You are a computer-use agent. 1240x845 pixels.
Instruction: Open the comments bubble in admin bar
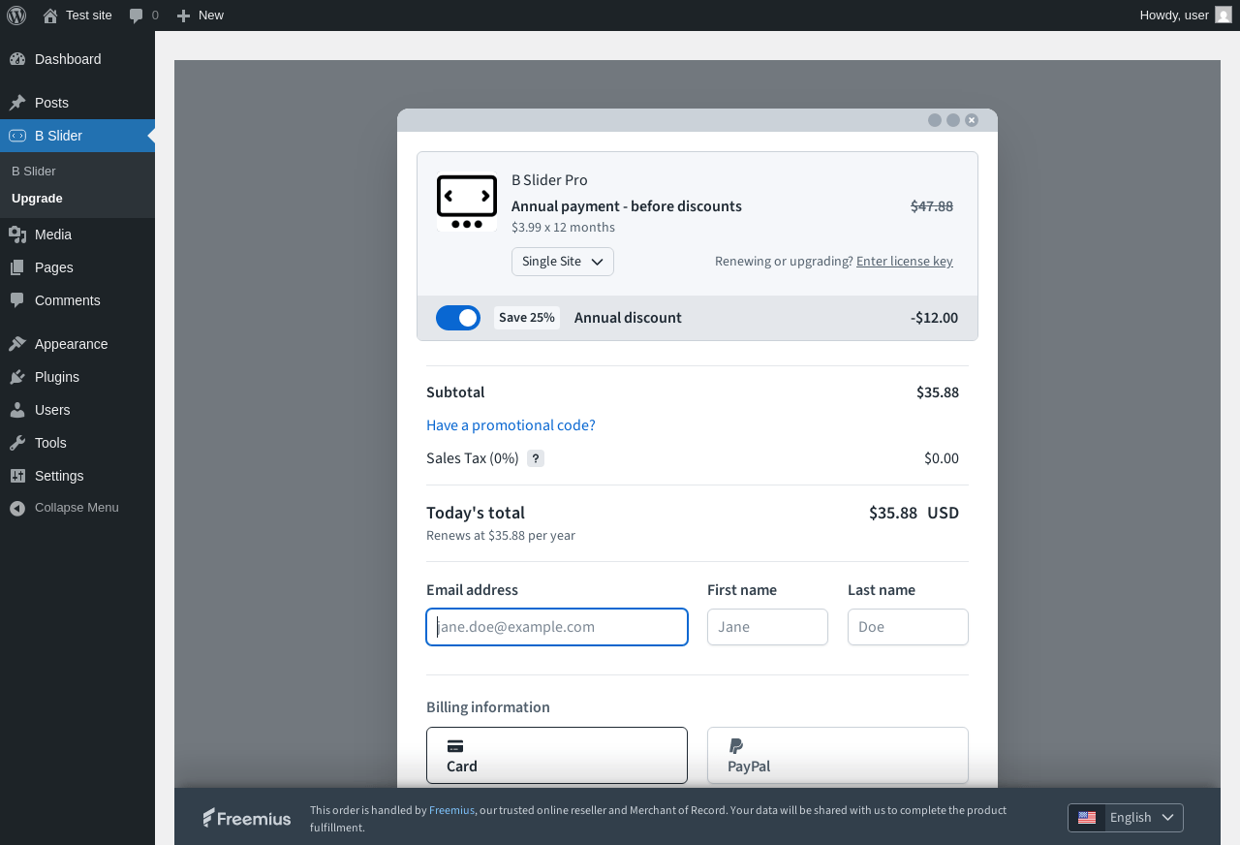(137, 16)
